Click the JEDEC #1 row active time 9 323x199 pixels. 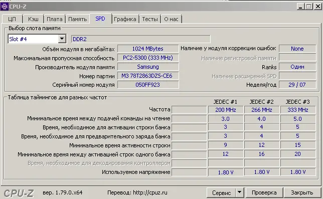tap(226, 145)
